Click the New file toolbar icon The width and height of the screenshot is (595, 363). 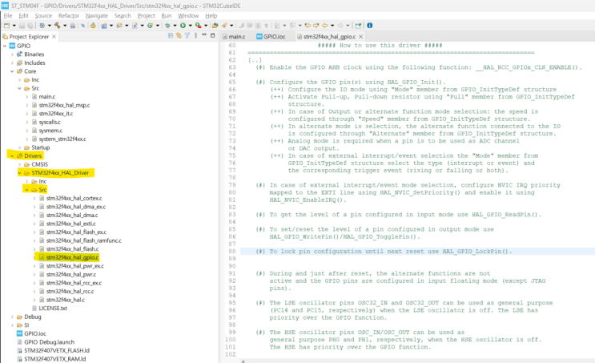click(x=6, y=25)
